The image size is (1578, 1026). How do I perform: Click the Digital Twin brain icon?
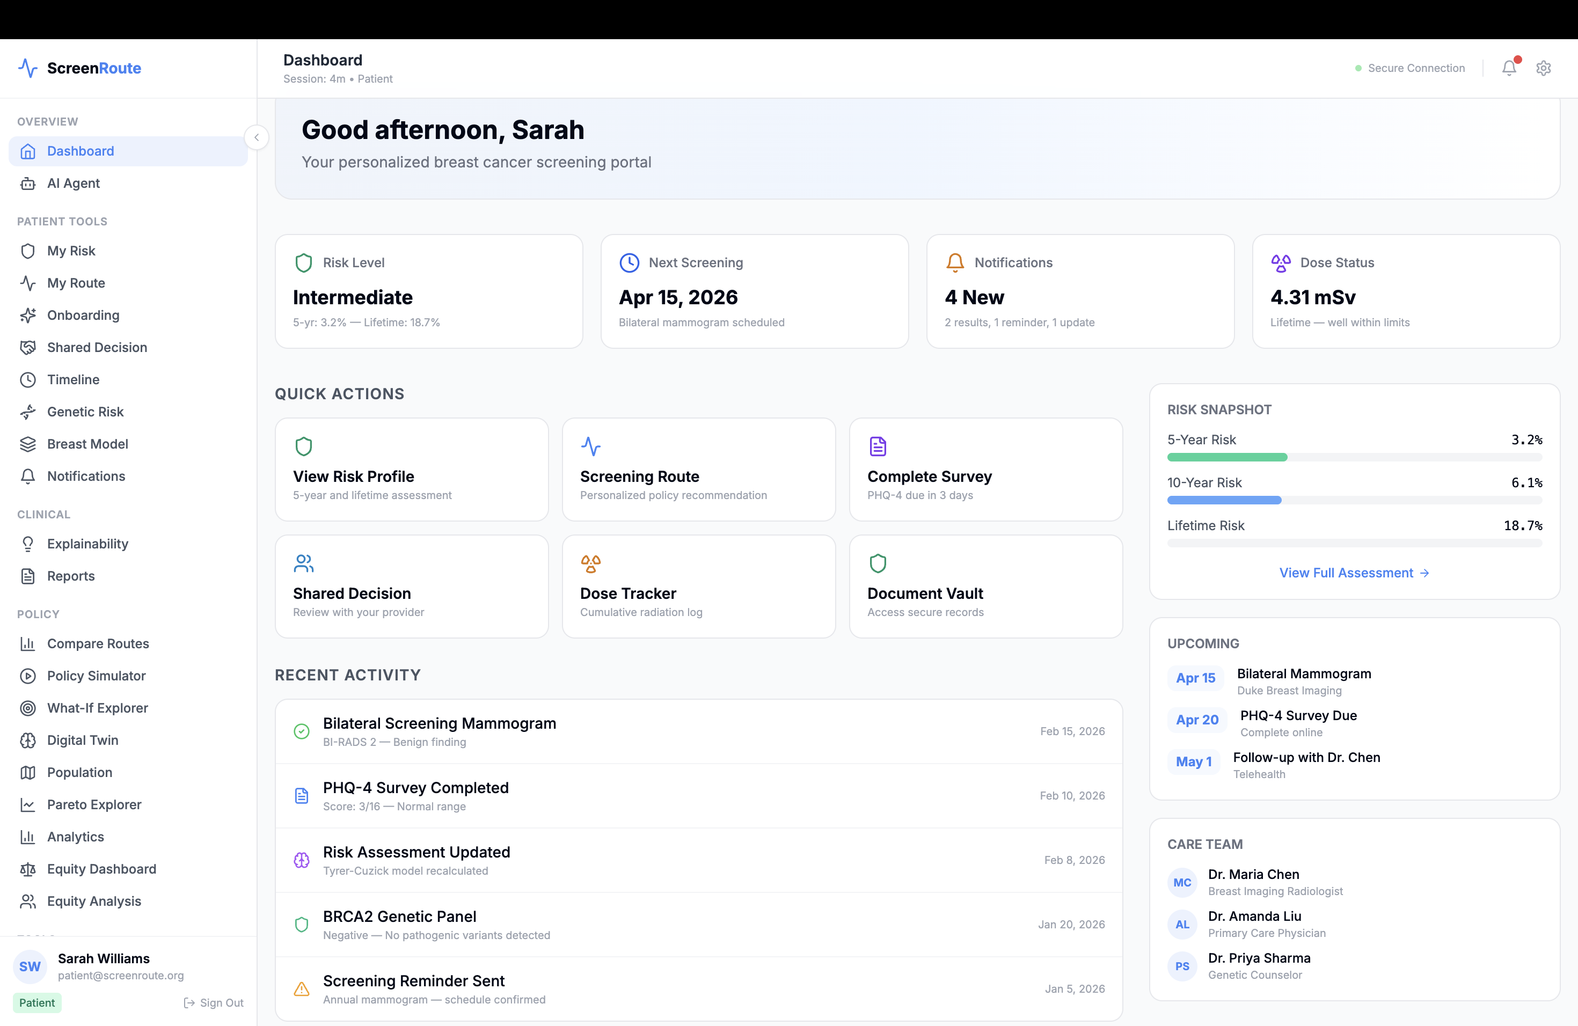[28, 741]
